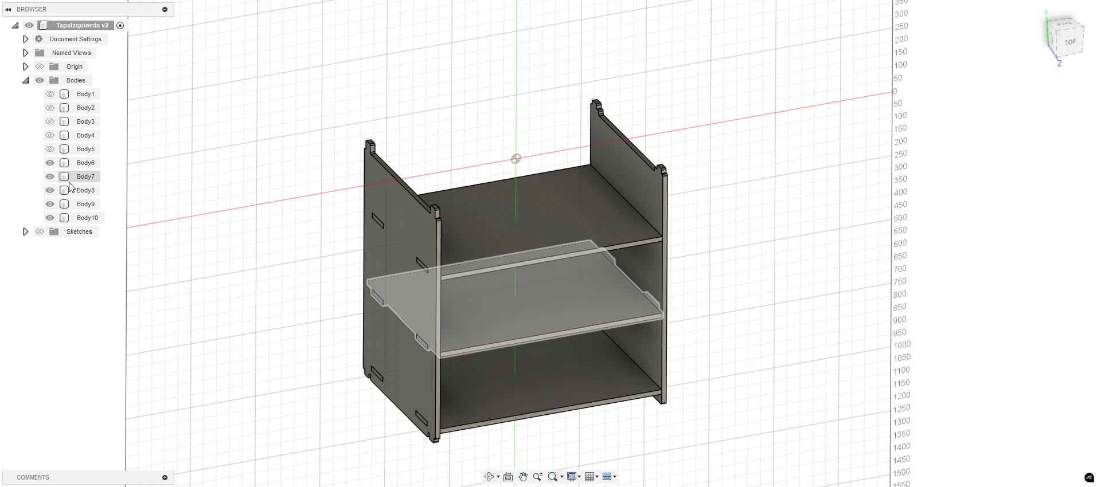Screen dimensions: 1101x487
Task: Click the Look At tool icon
Action: click(x=508, y=477)
